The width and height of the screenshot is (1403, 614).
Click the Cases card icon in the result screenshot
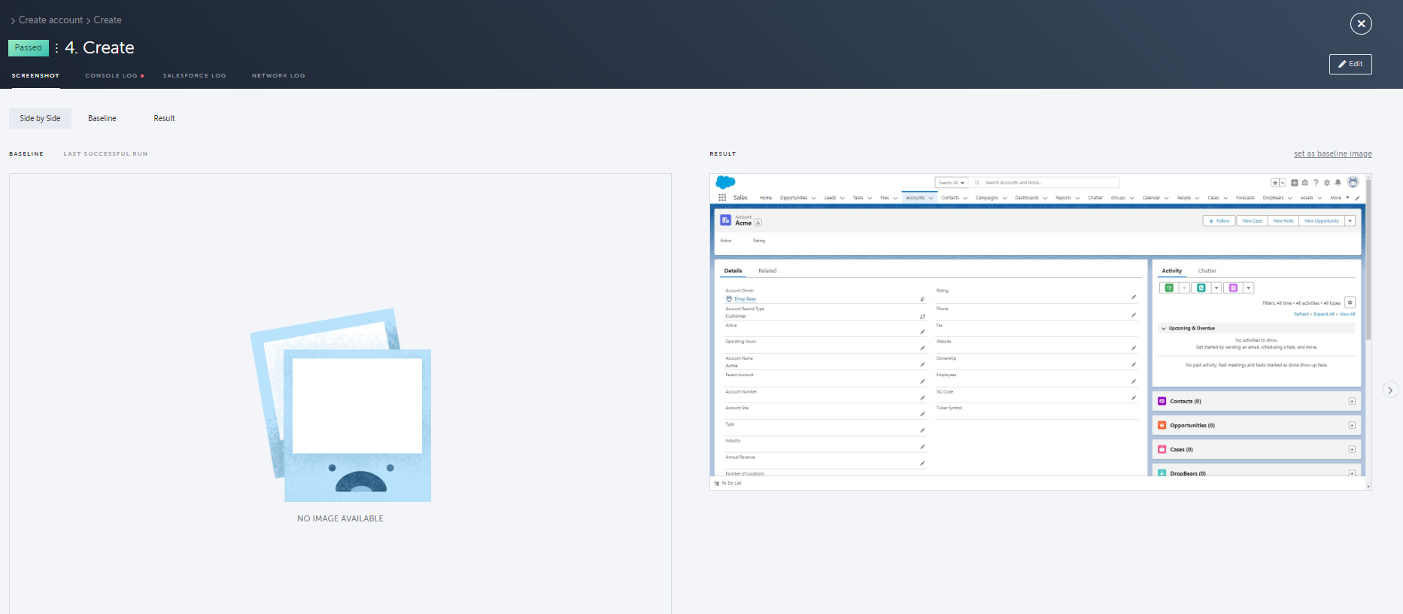click(1162, 450)
